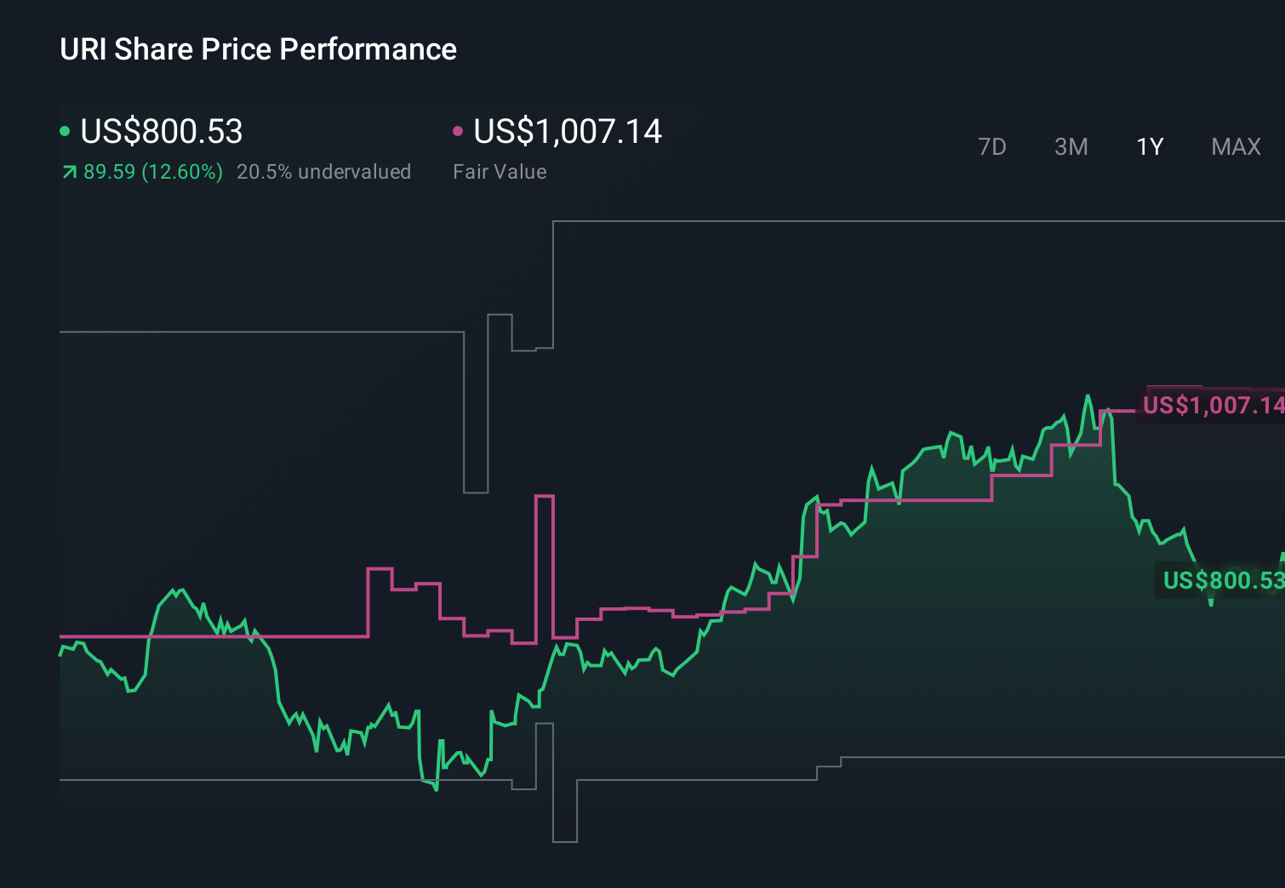
Task: Click the pink Fair Value legend dot
Action: 459,130
